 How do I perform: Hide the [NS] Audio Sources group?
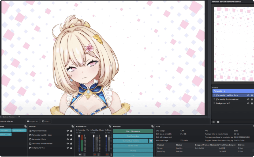click(68, 131)
